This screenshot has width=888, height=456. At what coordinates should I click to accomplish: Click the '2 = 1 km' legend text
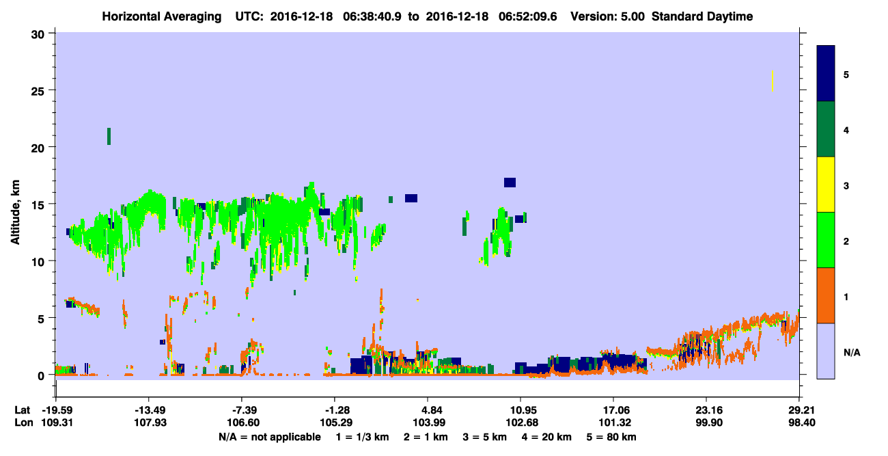(x=426, y=437)
